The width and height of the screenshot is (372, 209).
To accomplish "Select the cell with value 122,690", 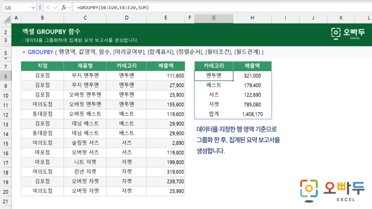I will [252, 95].
